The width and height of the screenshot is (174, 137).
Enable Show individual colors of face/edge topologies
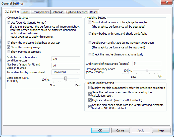pyautogui.click(x=90, y=23)
